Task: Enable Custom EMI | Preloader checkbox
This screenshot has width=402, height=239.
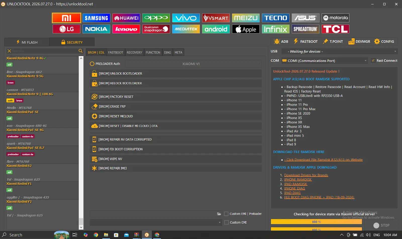Action: pos(226,214)
